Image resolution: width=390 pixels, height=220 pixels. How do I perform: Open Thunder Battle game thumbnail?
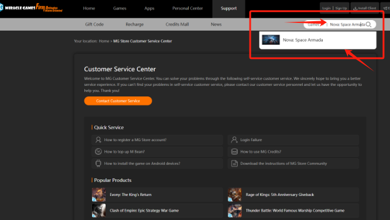click(235, 211)
